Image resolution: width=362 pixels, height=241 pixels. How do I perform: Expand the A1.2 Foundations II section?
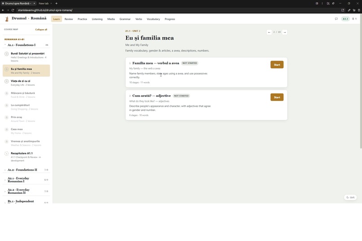click(26, 170)
